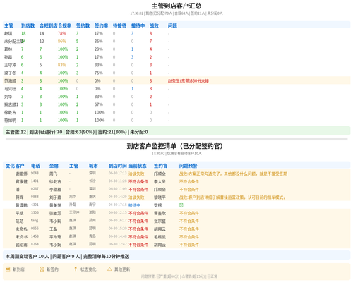Click the red 78% compliance rate value

[62, 33]
